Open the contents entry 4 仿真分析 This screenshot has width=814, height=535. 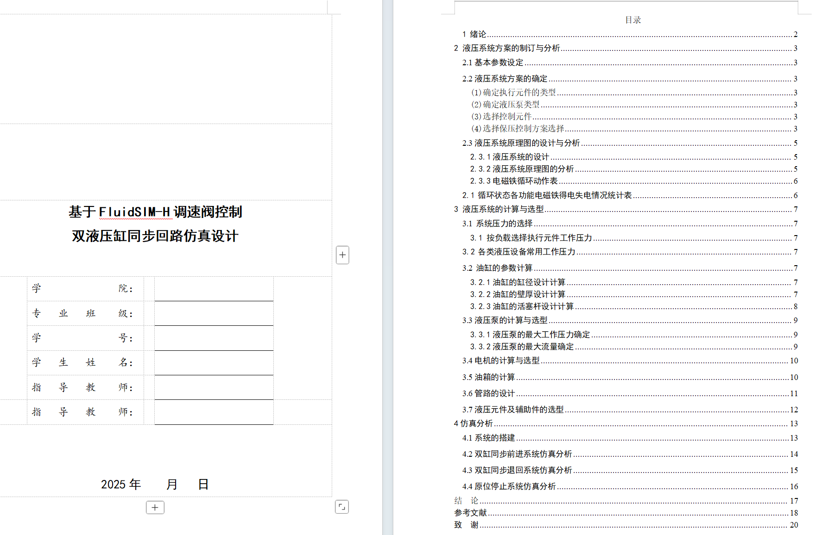point(625,423)
